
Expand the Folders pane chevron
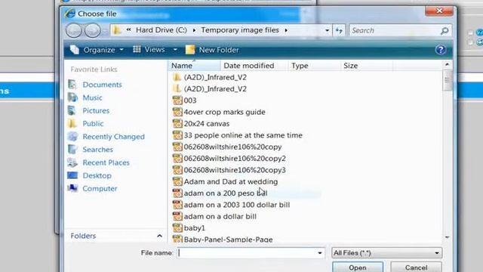159,236
